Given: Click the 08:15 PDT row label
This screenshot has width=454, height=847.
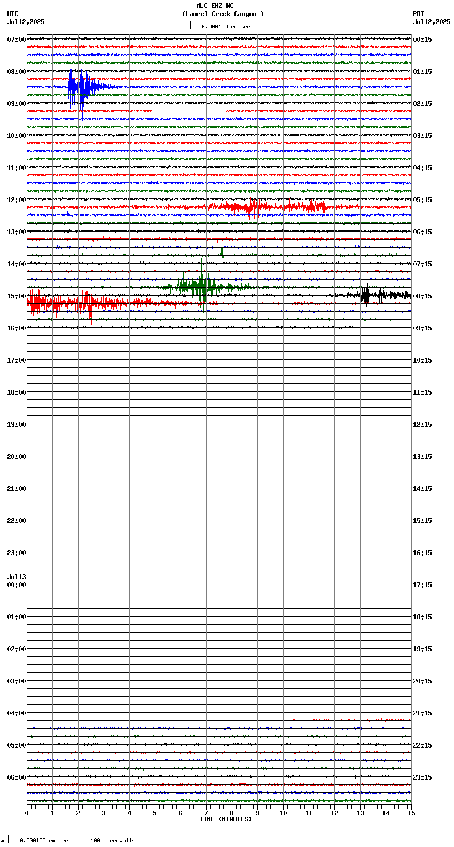Looking at the screenshot, I should point(422,296).
